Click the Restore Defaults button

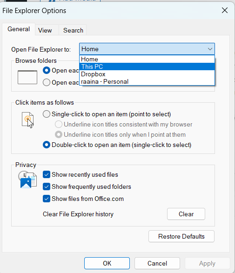click(181, 236)
